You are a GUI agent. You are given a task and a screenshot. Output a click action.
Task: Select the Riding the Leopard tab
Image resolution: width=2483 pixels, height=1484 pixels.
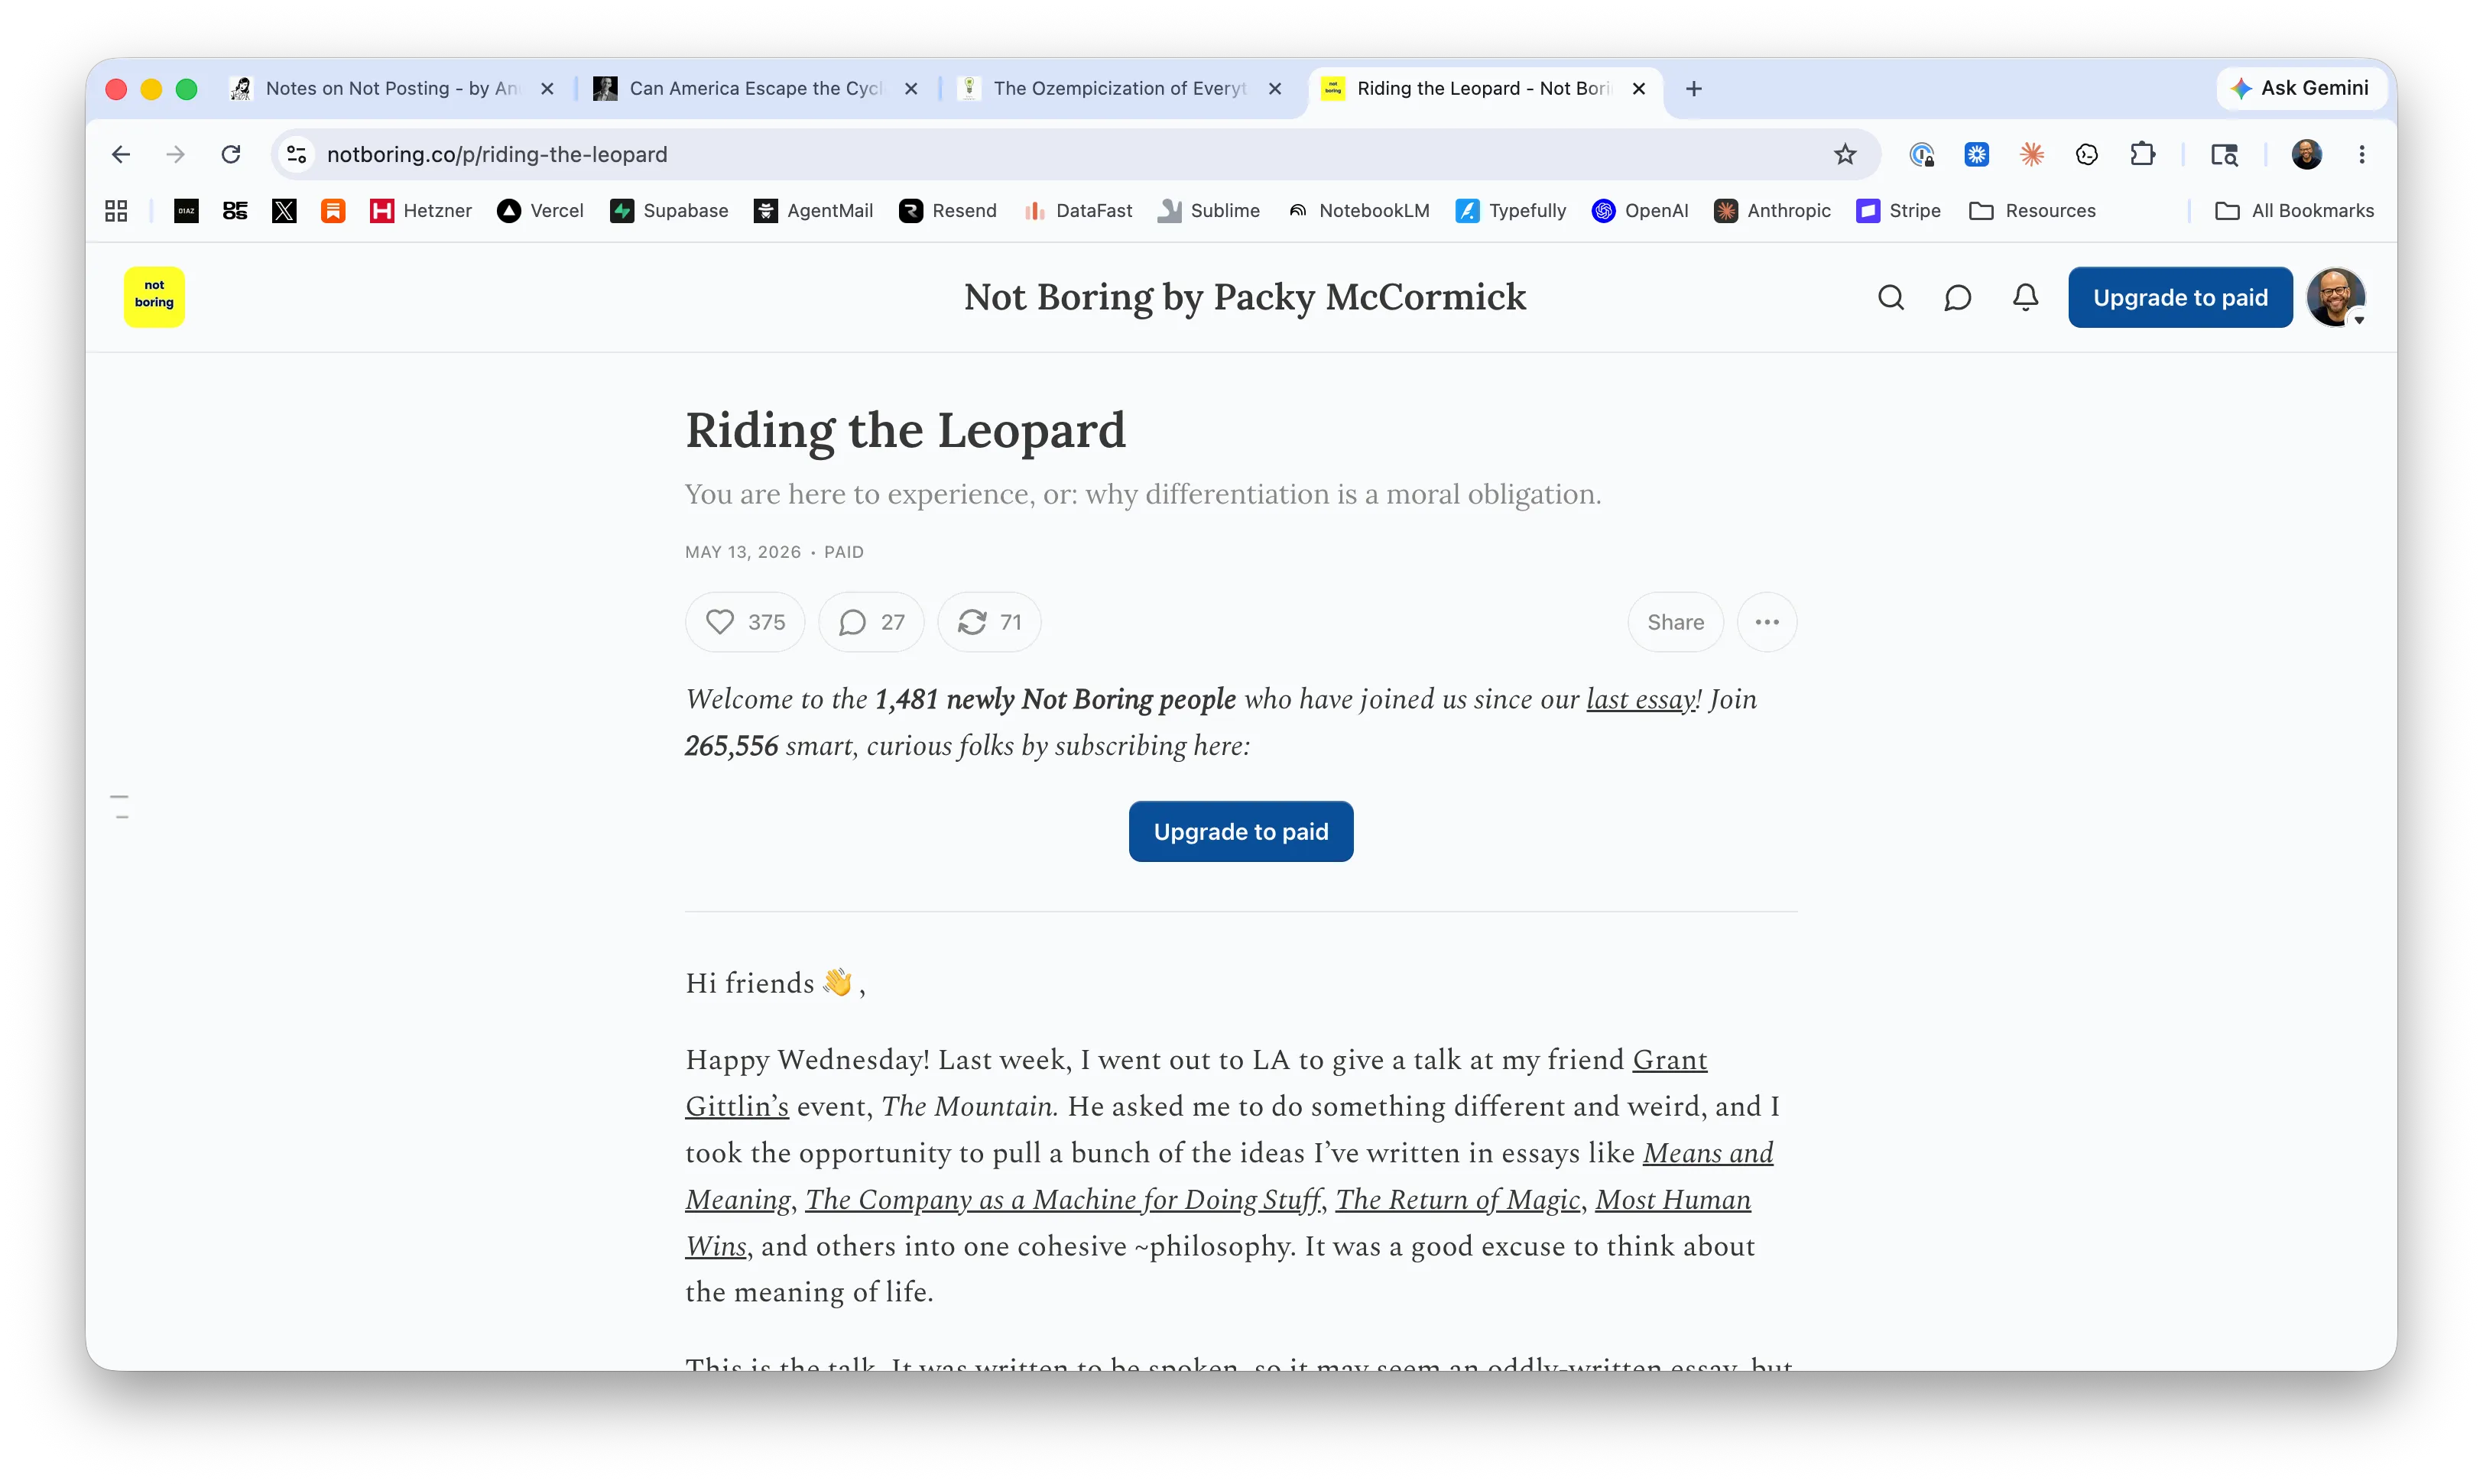click(1484, 89)
